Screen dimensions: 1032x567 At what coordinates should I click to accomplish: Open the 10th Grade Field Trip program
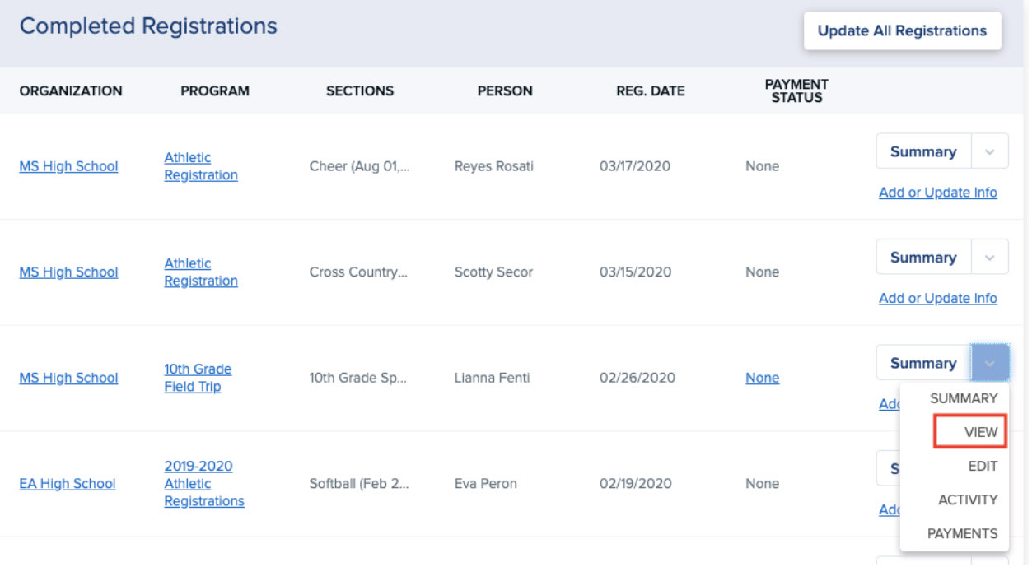pos(198,378)
